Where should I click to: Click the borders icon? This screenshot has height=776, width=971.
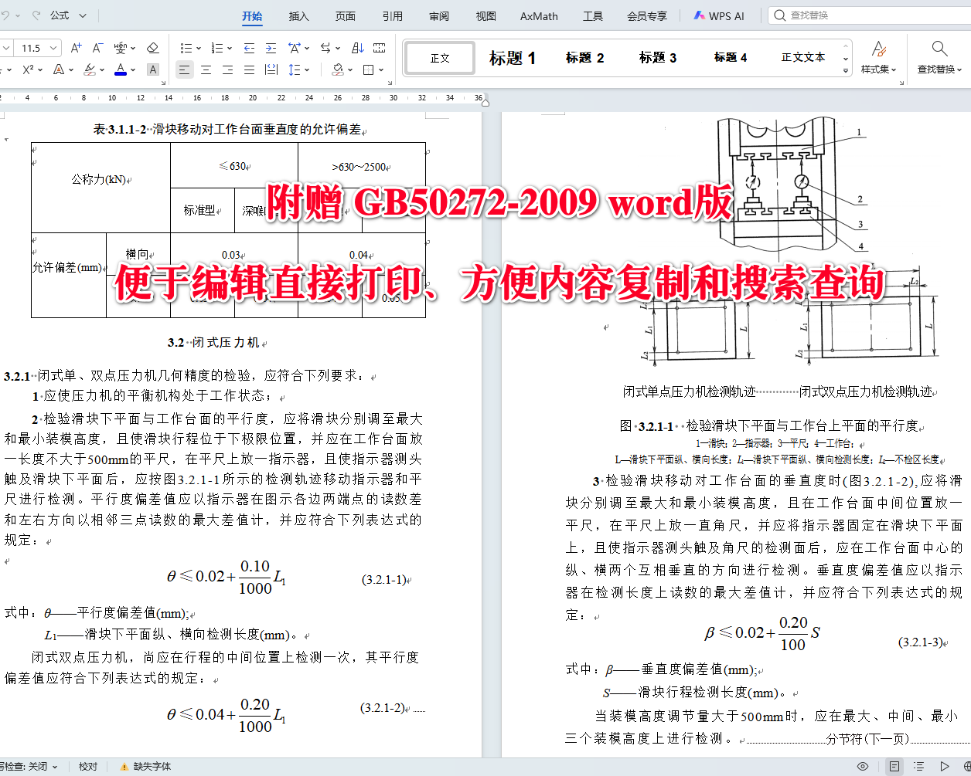point(369,69)
